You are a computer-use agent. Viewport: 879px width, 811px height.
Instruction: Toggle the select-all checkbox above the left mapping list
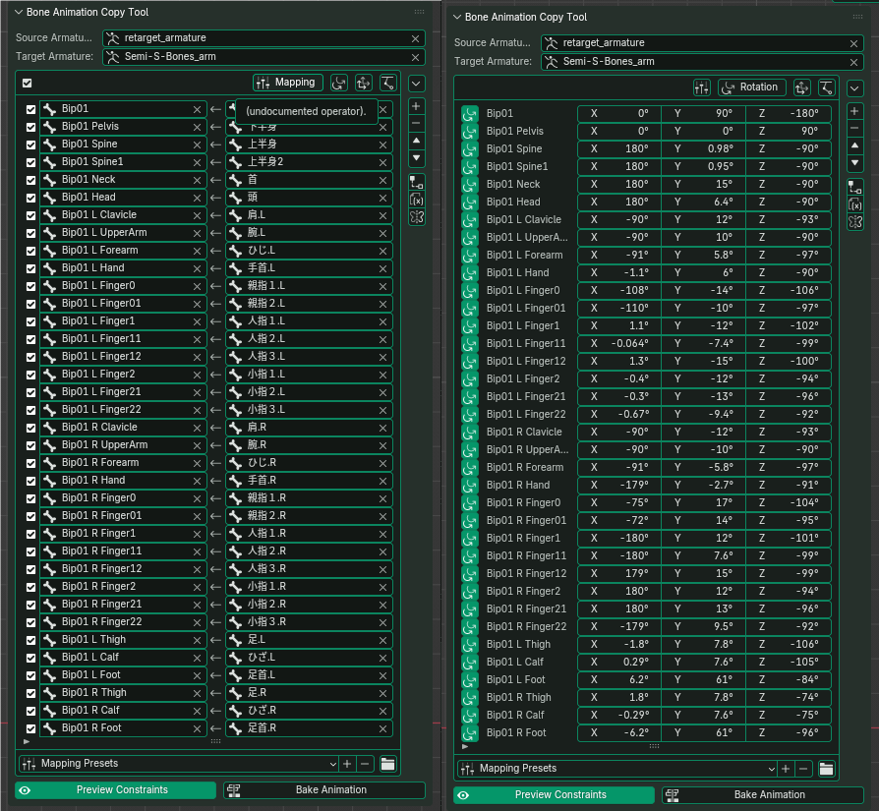[x=28, y=84]
